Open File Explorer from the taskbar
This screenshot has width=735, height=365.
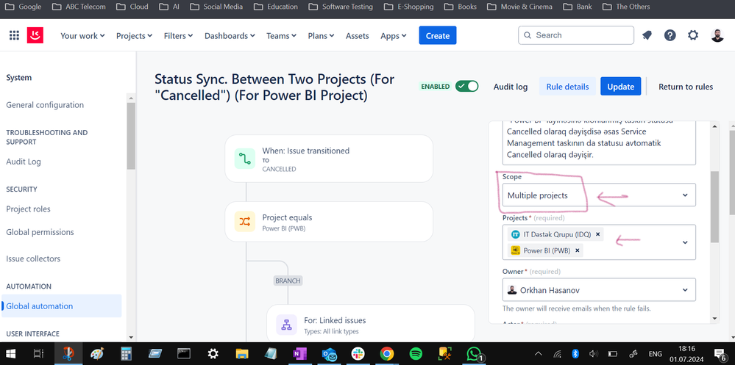[241, 354]
